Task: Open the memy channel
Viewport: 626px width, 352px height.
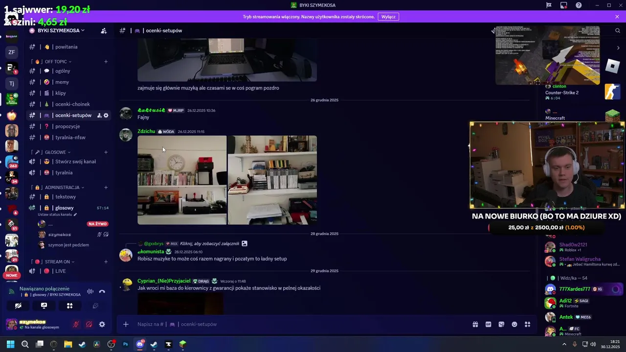Action: coord(69,82)
